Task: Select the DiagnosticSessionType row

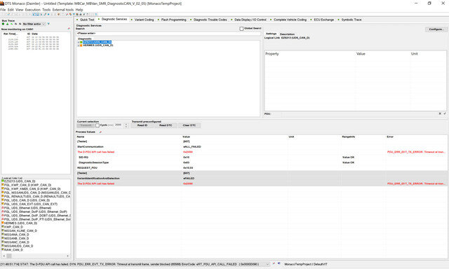Action: pyautogui.click(x=262, y=163)
